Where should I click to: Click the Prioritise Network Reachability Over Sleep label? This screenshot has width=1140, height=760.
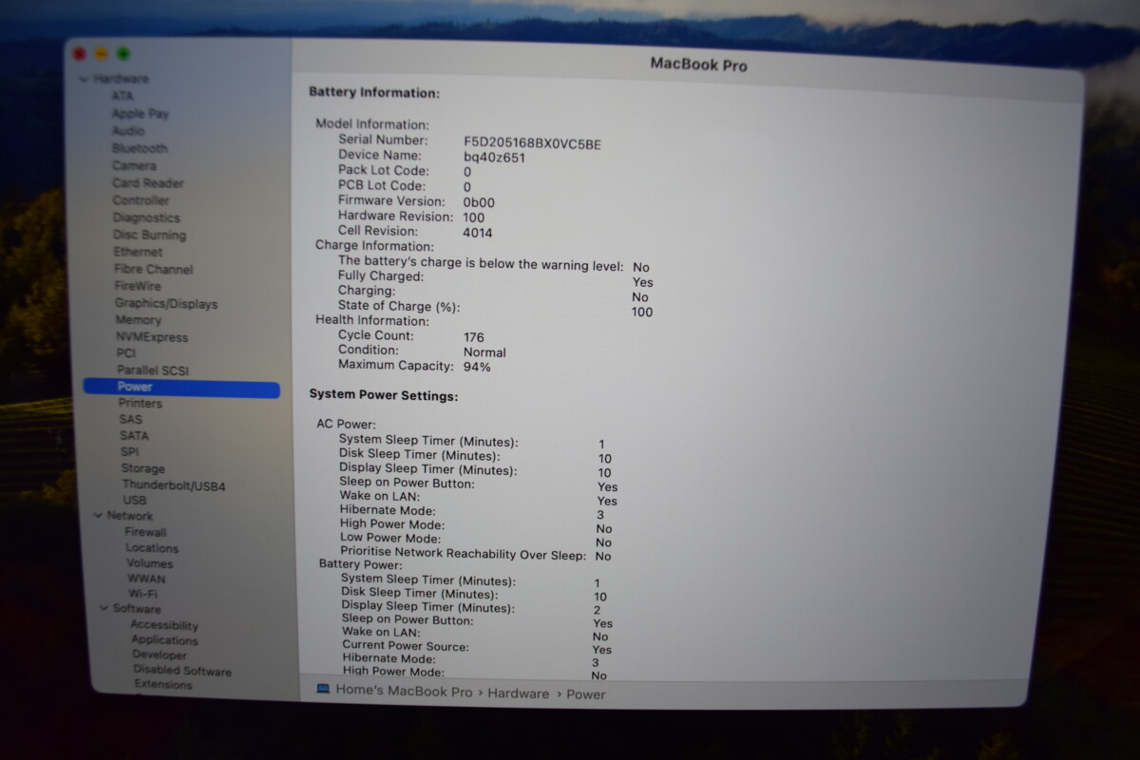point(463,554)
